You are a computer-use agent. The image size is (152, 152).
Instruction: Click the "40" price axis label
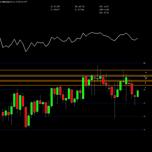(144, 116)
